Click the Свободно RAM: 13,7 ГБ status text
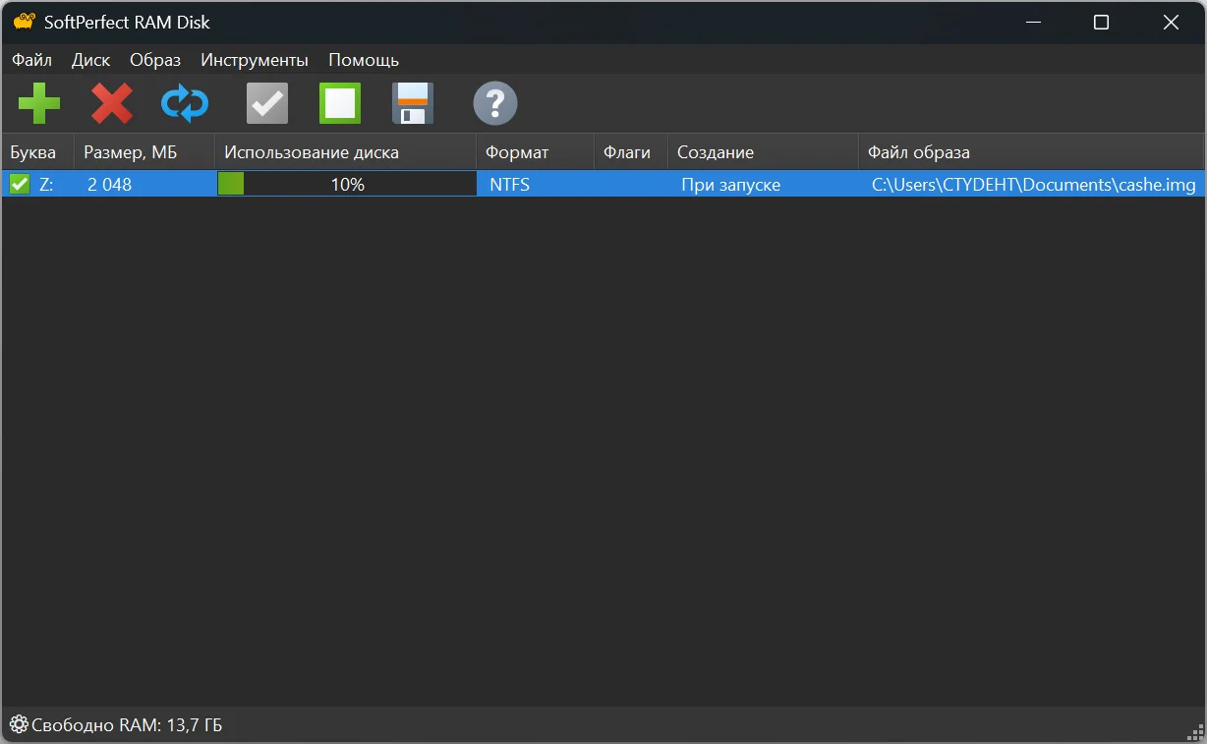 (127, 726)
